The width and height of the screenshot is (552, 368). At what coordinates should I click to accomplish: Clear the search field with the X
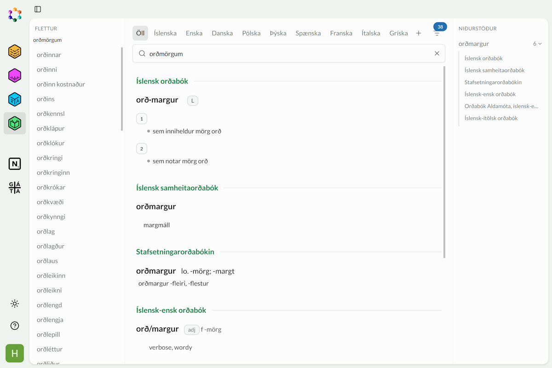(437, 53)
